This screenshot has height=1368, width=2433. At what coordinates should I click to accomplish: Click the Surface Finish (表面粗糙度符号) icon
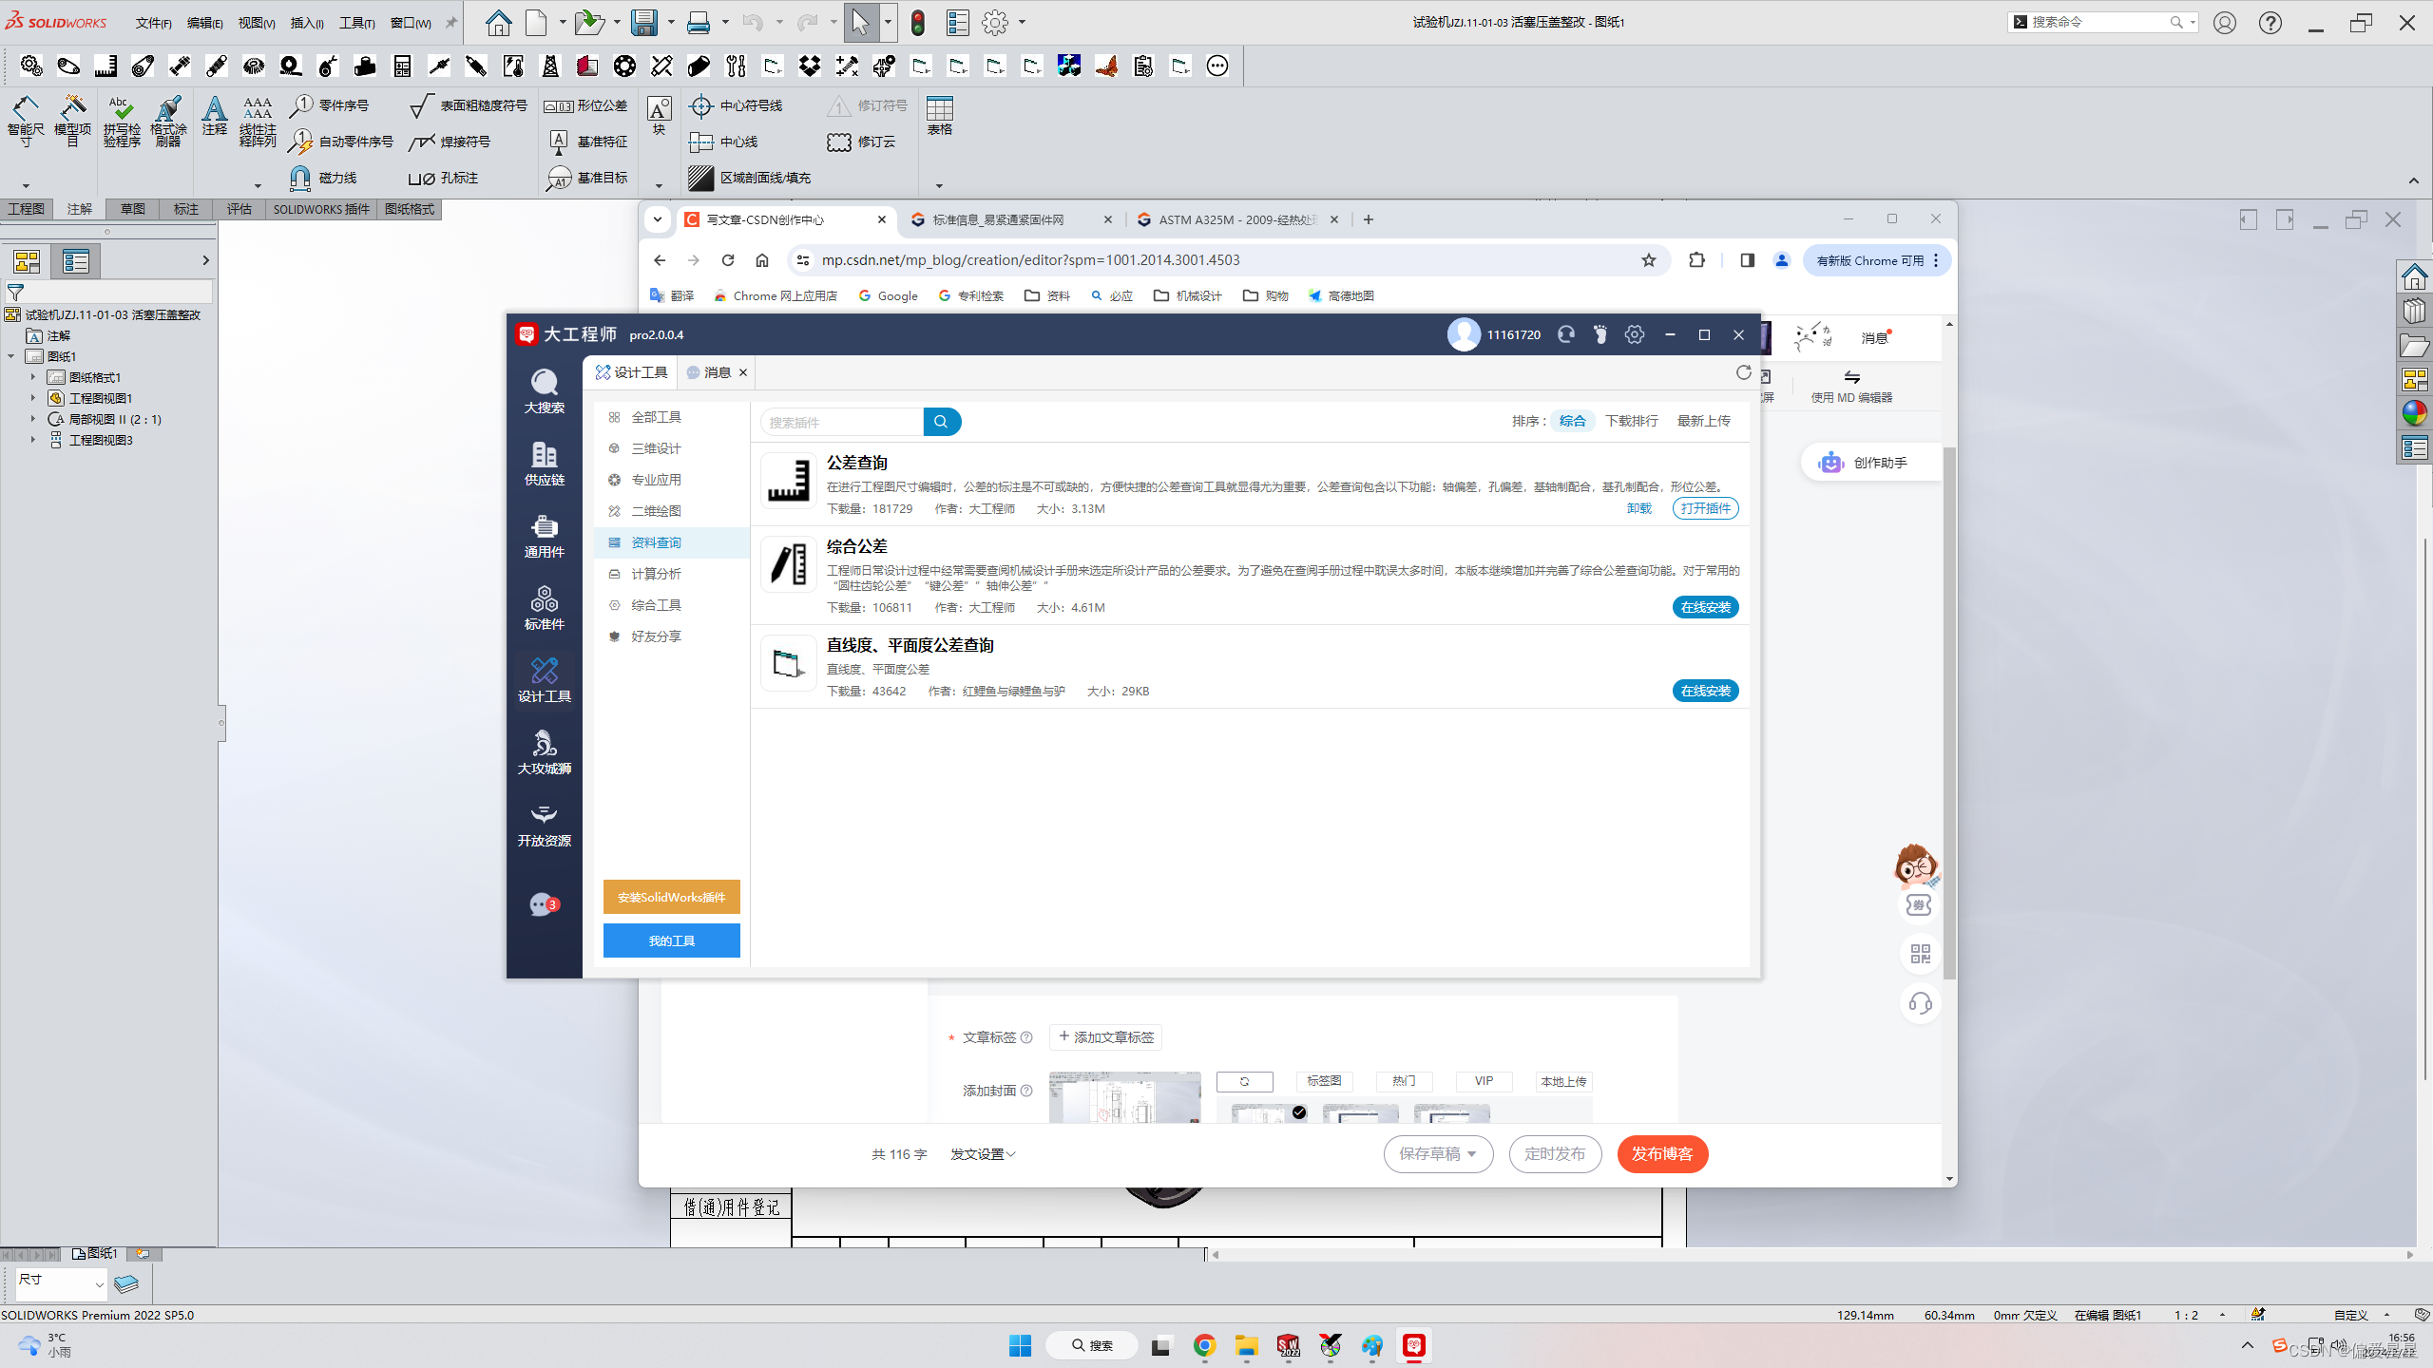422,105
